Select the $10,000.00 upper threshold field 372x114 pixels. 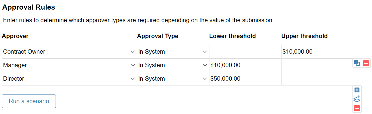[x=317, y=52]
